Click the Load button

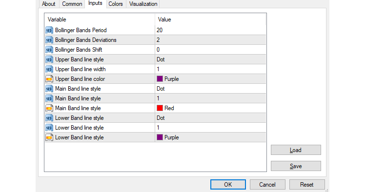[x=296, y=150]
